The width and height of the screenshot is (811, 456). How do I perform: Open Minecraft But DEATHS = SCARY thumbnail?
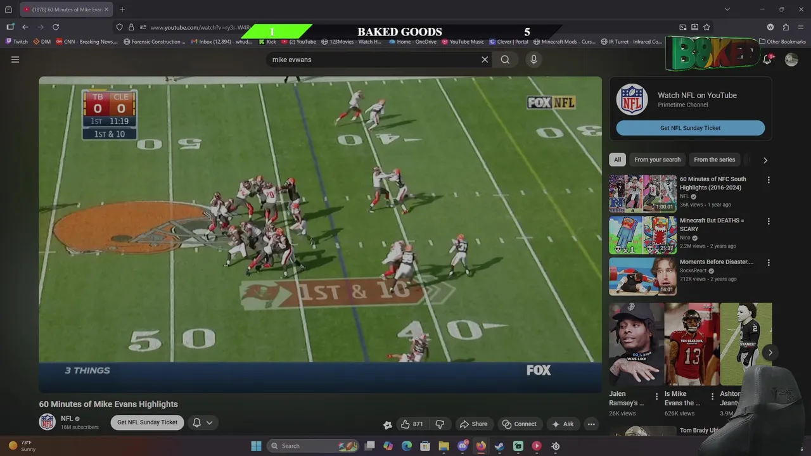(x=642, y=235)
